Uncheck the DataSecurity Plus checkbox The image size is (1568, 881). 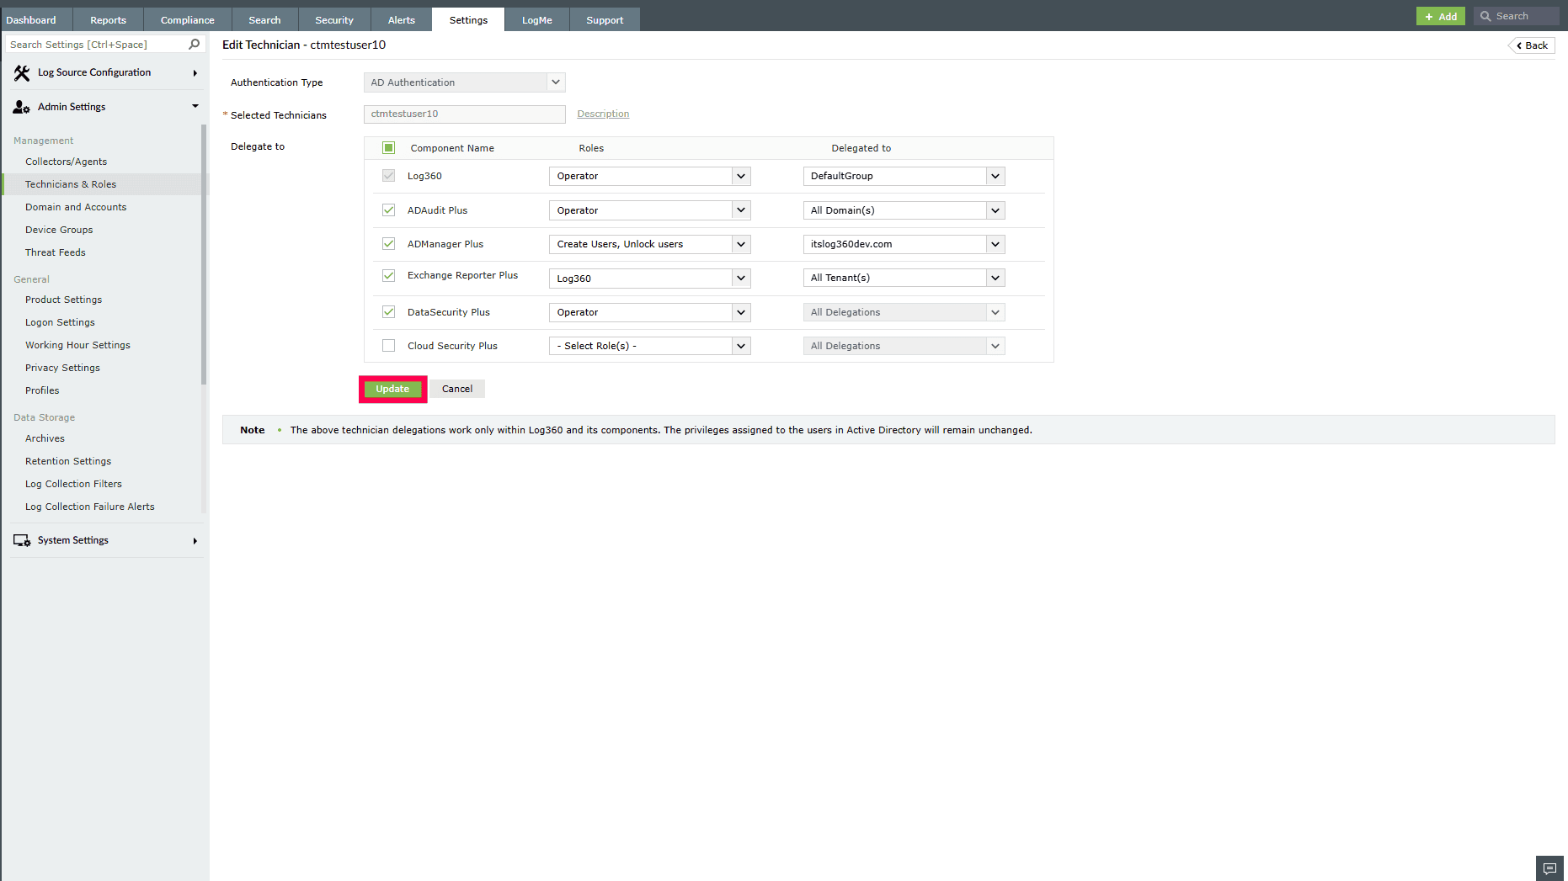click(388, 312)
